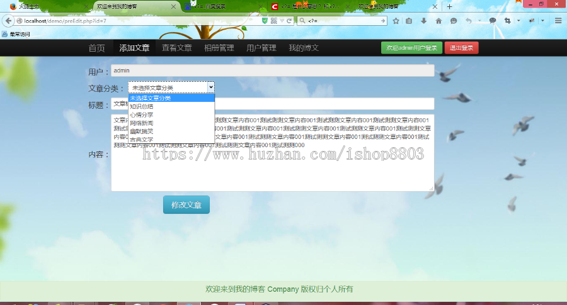Image resolution: width=567 pixels, height=305 pixels.
Task: Bookmark this page with the star icon
Action: [396, 21]
